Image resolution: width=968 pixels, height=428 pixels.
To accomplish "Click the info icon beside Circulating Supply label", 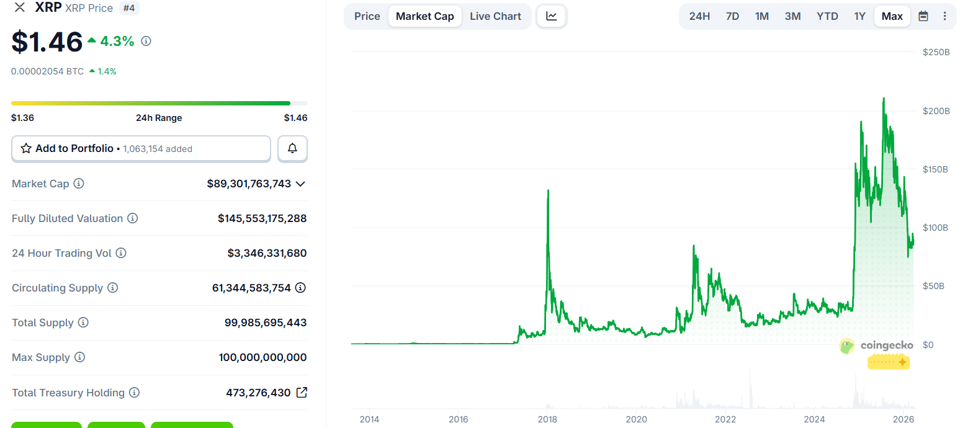I will coord(112,288).
